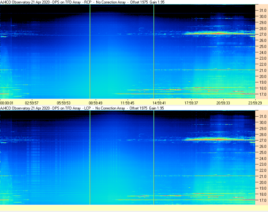Select the 05:59:53 time label
This screenshot has height=212, width=268.
coord(63,103)
